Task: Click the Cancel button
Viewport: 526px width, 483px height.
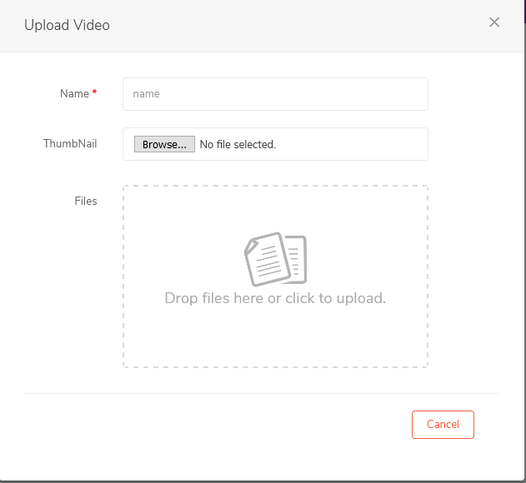Action: [443, 425]
